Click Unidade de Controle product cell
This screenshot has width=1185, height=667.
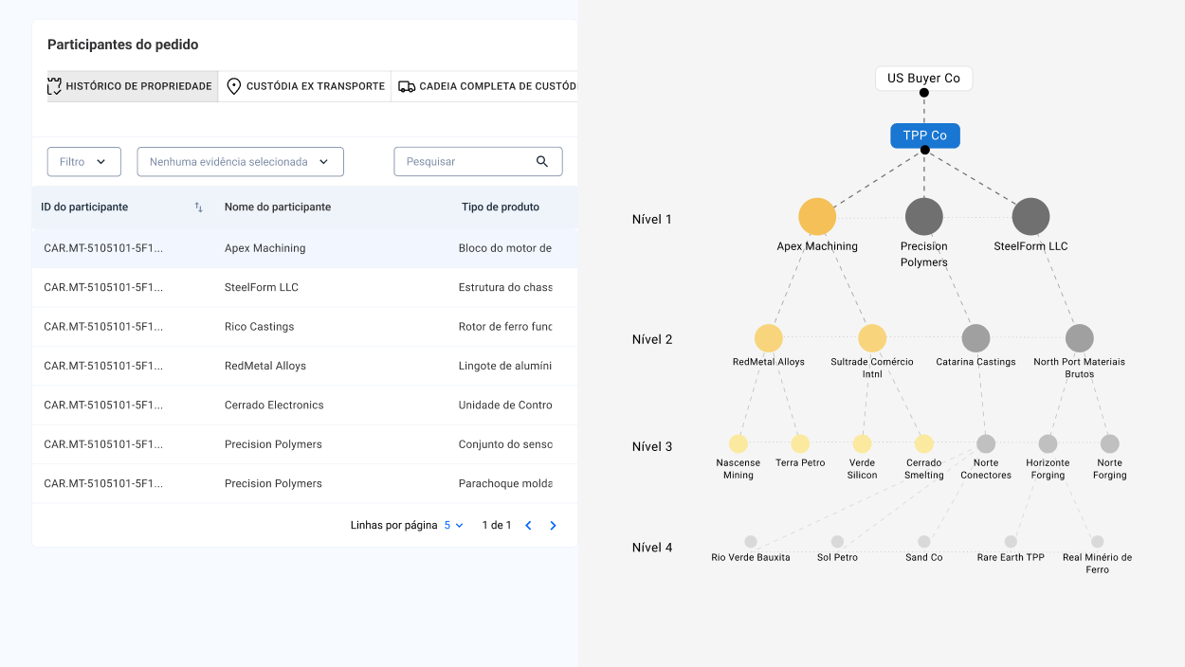click(505, 405)
